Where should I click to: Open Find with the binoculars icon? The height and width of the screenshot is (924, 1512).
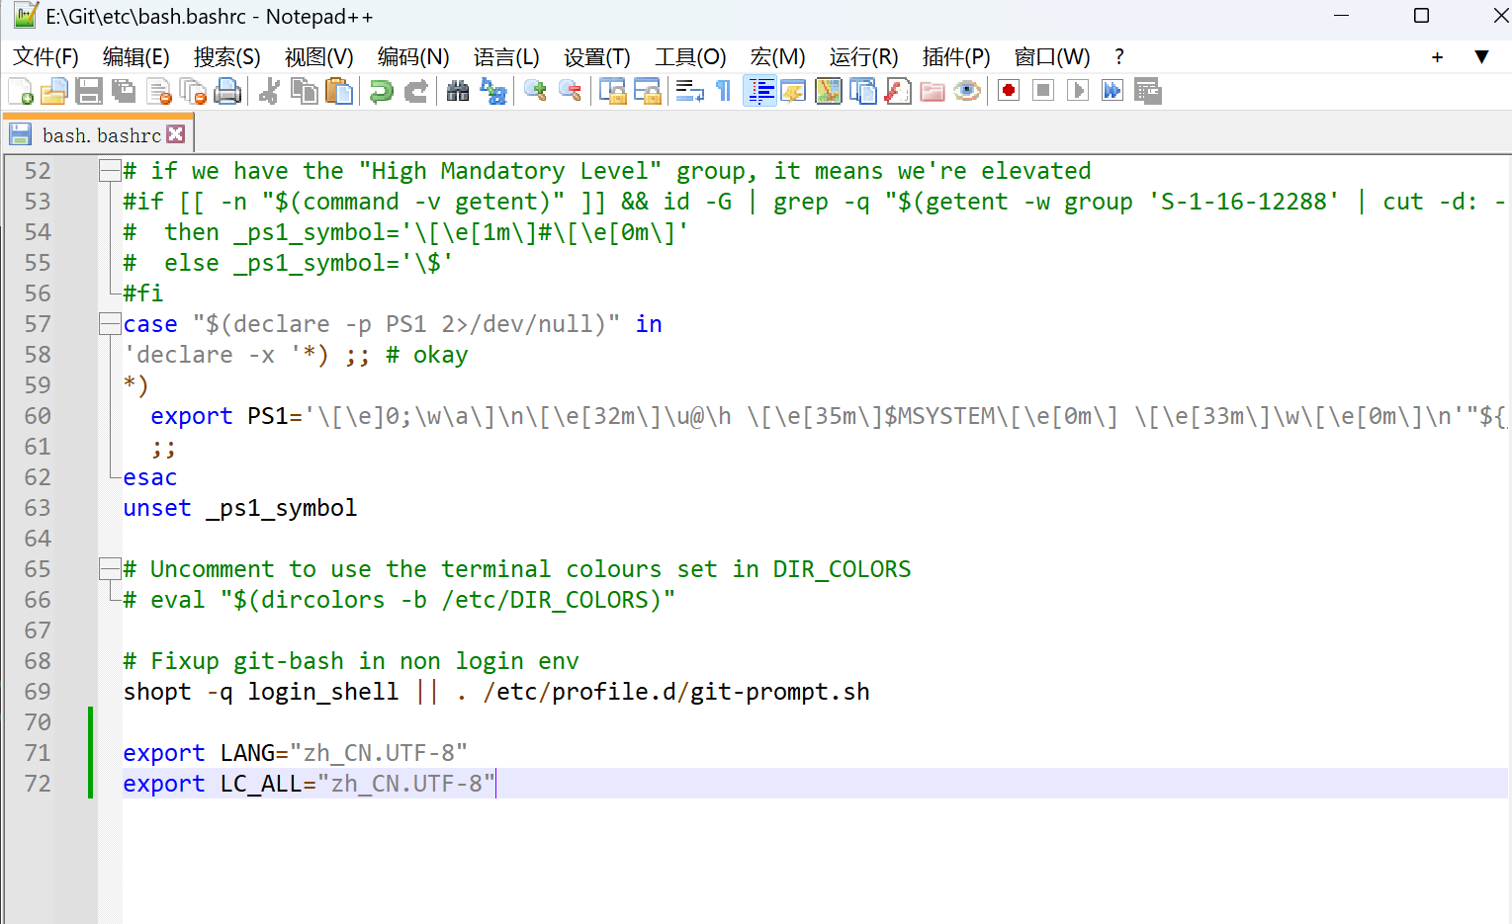coord(458,92)
